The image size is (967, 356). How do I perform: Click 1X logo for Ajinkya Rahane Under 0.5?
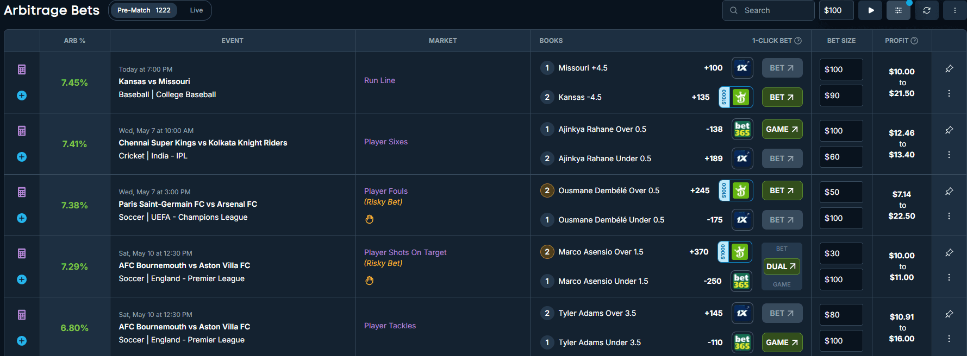(743, 158)
